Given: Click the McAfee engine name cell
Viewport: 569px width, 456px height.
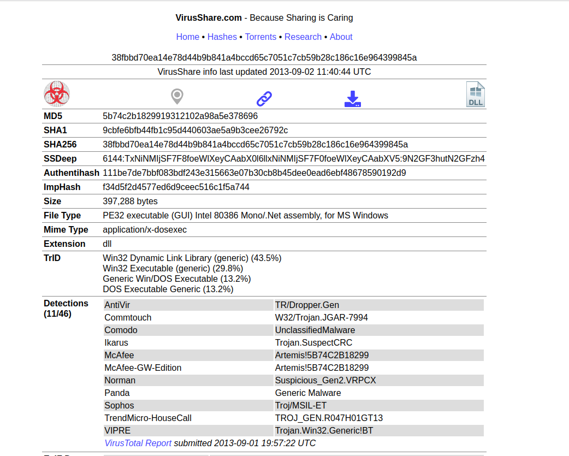Looking at the screenshot, I should (188, 355).
